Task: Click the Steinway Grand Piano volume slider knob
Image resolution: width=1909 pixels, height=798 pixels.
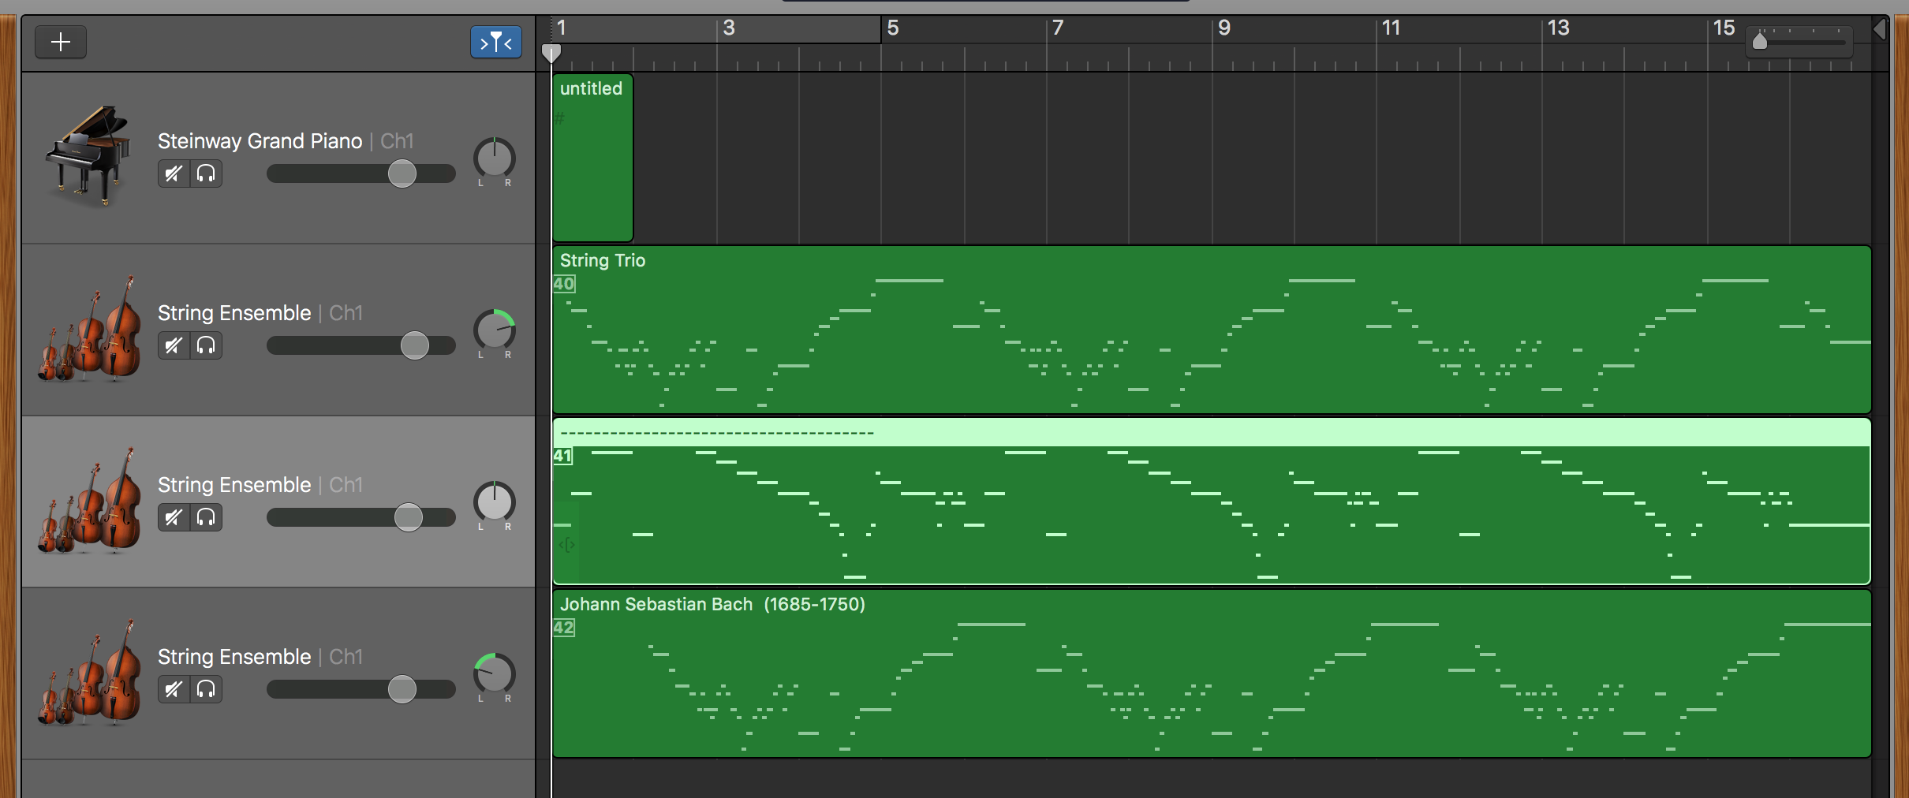Action: pyautogui.click(x=402, y=173)
